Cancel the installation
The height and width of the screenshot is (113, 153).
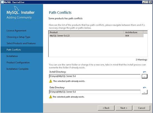[x=142, y=108]
